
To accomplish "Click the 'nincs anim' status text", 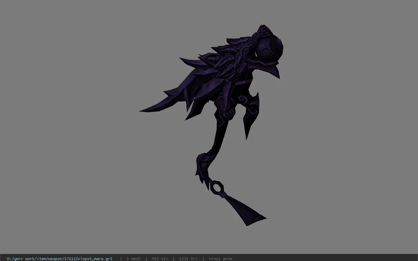I will (x=220, y=259).
